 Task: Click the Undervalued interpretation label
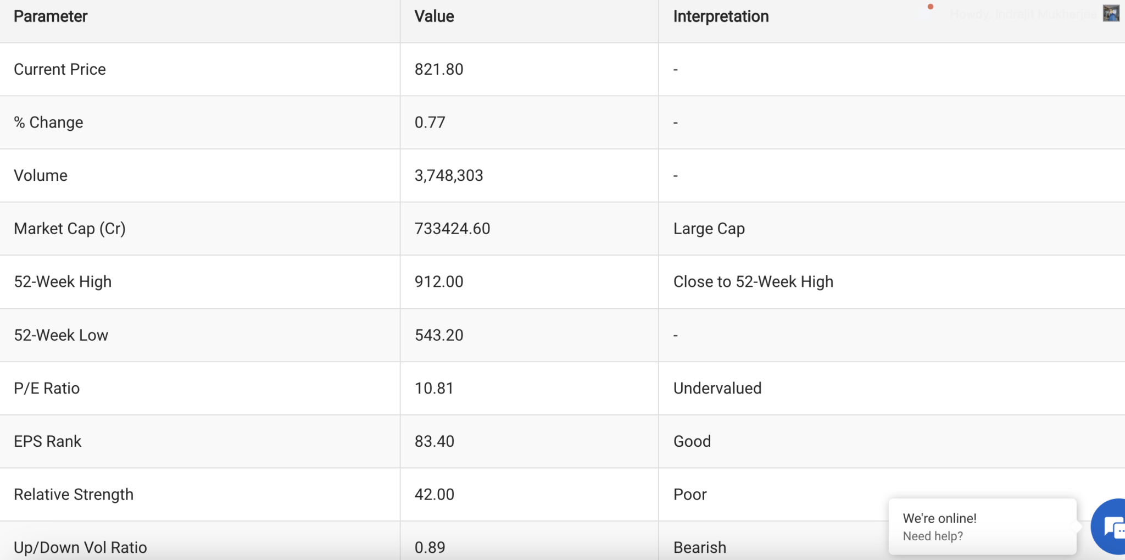pos(717,388)
